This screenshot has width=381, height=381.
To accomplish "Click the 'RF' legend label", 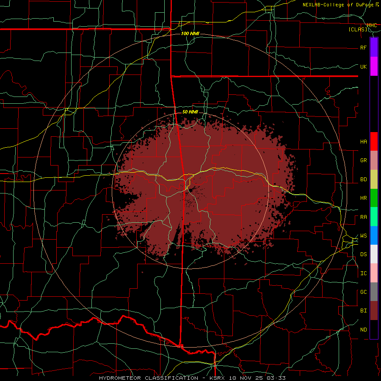I will point(364,47).
